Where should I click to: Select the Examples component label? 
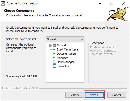(x=63, y=66)
